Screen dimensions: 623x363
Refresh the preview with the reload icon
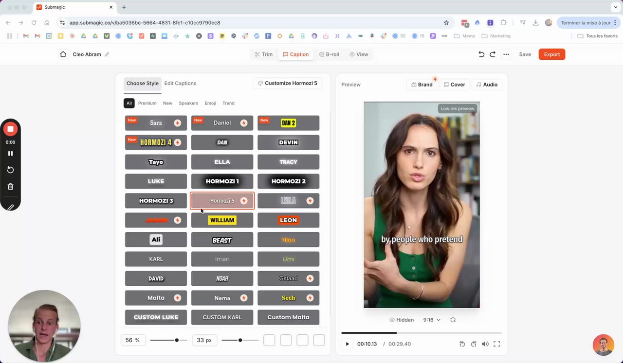click(453, 320)
